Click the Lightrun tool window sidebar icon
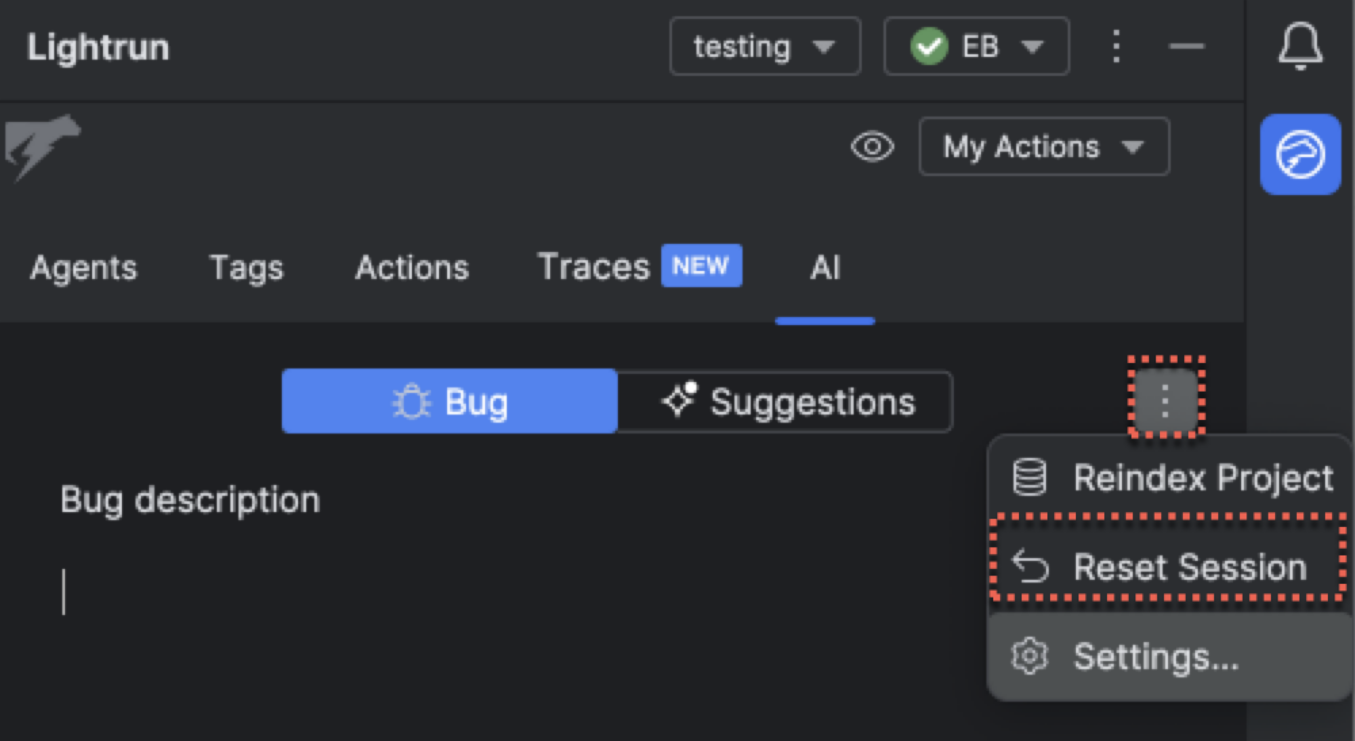1355x741 pixels. pos(1299,154)
